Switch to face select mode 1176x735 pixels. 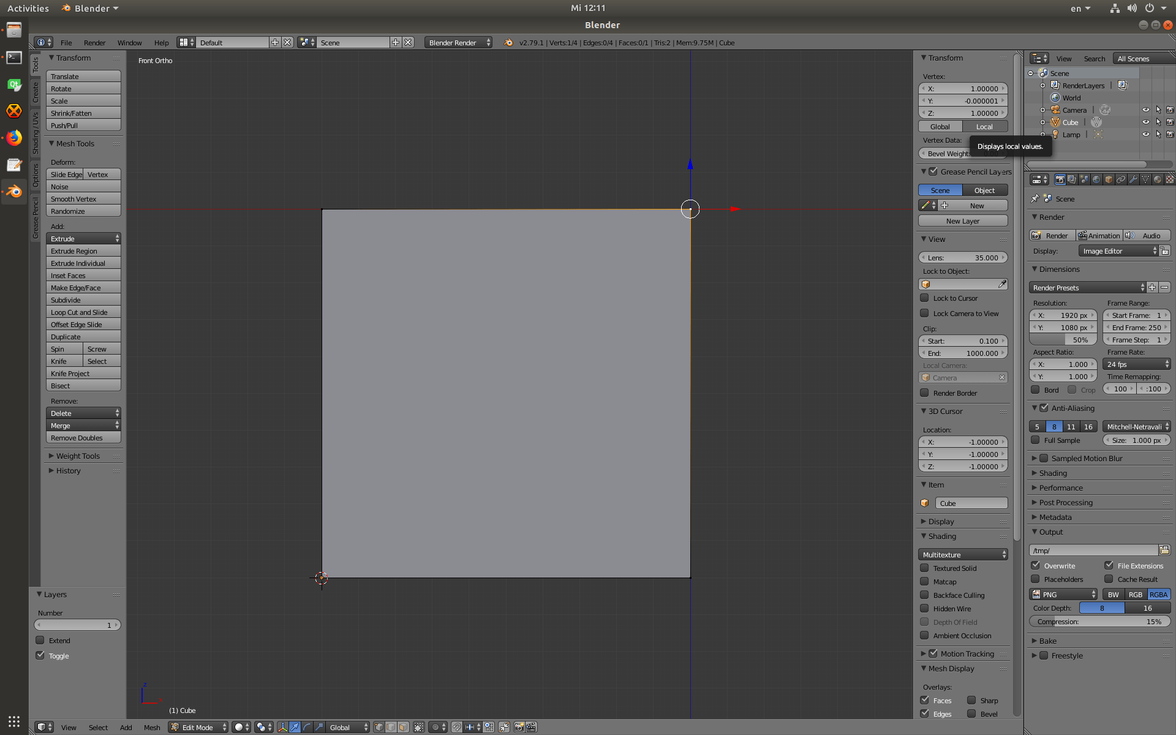[x=403, y=727]
